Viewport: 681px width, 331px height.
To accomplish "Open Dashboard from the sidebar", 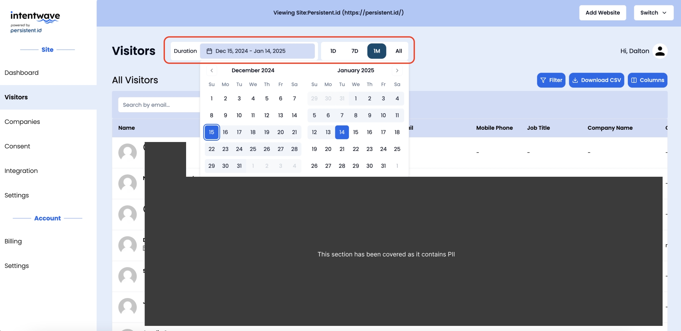I will 21,73.
